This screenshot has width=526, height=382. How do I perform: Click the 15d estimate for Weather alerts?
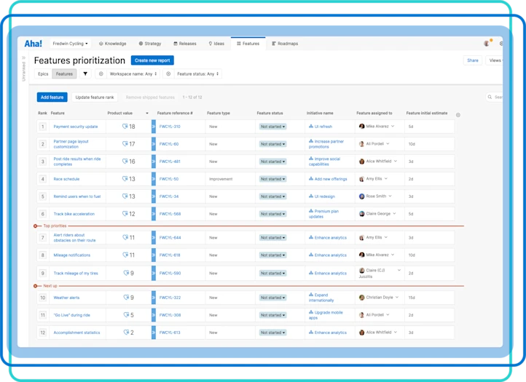pos(412,298)
